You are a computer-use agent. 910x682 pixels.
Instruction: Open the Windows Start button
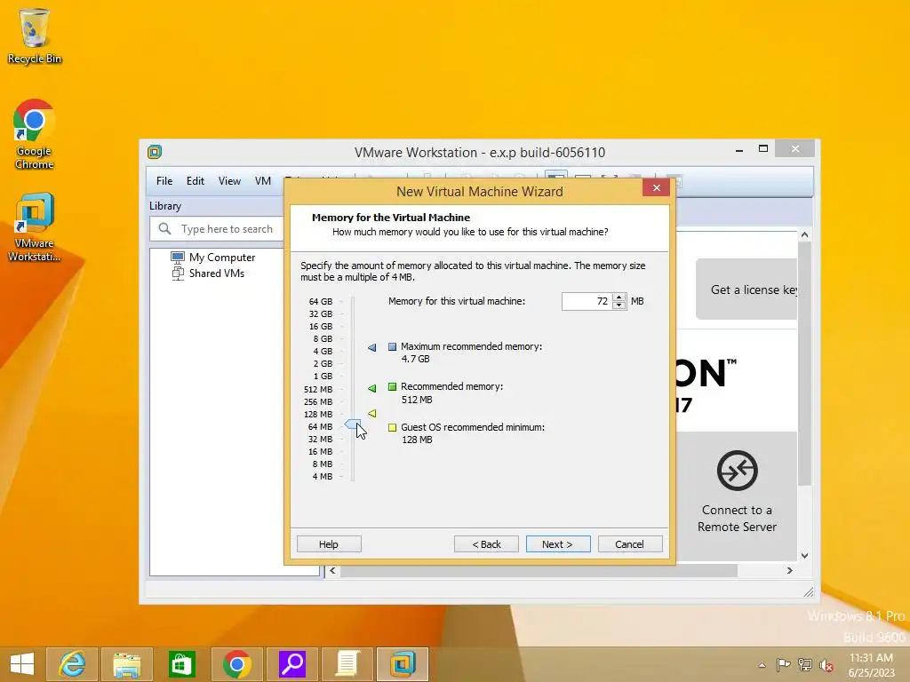click(x=22, y=664)
